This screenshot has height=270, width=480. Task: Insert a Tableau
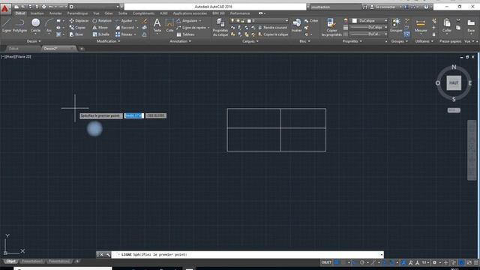coord(186,34)
